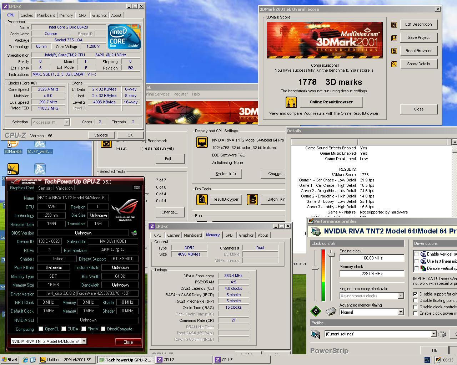
Task: Click the PowerStrip engine clock chip icon
Action: coord(316,311)
